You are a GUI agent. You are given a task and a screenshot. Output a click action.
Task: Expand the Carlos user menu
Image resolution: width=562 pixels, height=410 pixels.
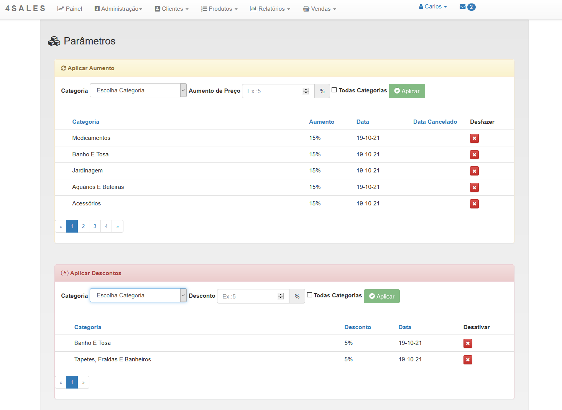433,7
